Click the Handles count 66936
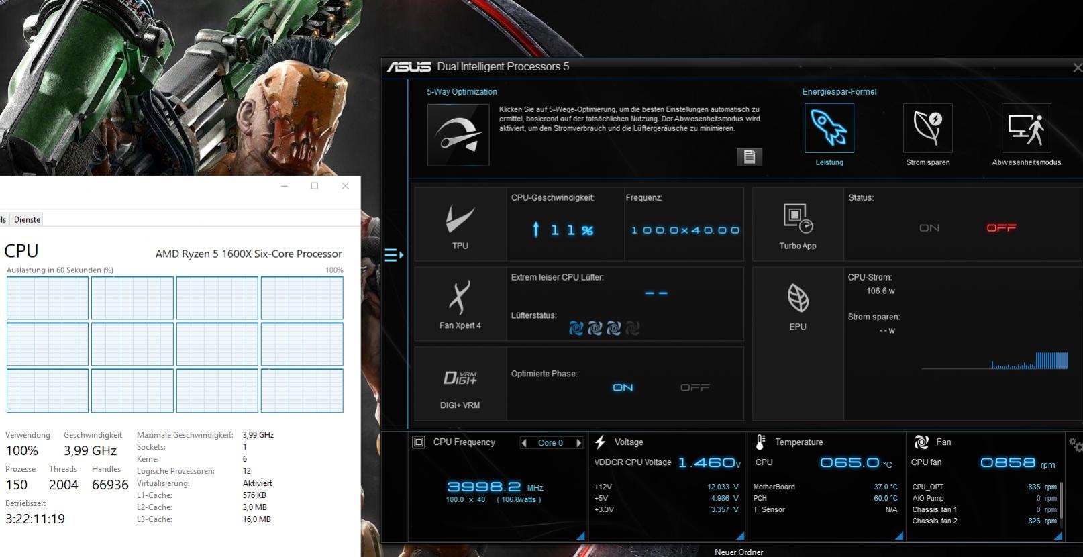 pyautogui.click(x=110, y=485)
